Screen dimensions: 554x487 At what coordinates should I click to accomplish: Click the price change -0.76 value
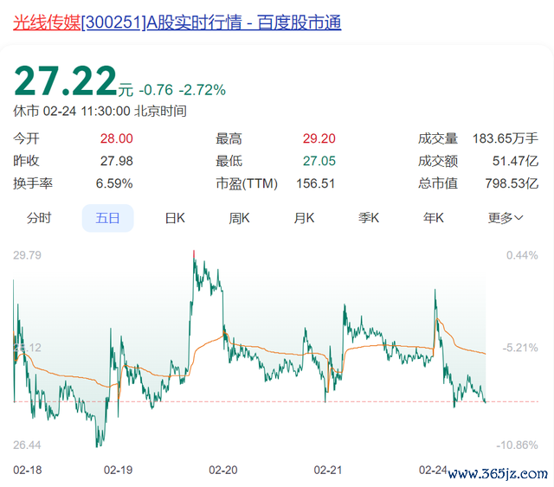coord(156,90)
